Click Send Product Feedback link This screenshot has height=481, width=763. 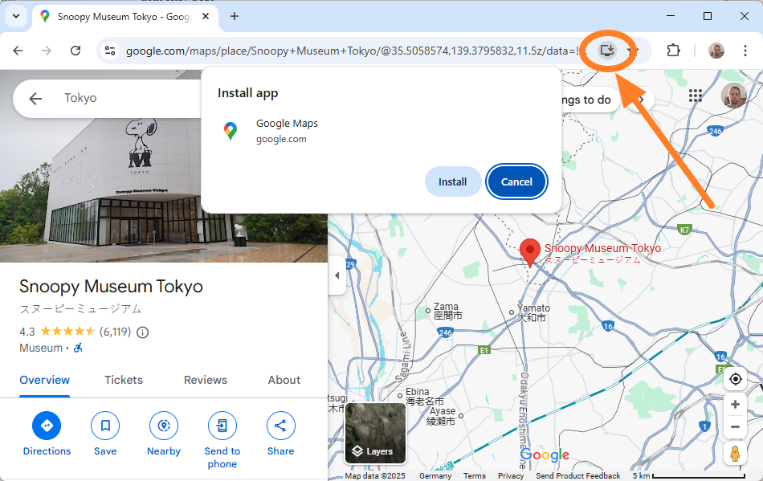coord(578,475)
